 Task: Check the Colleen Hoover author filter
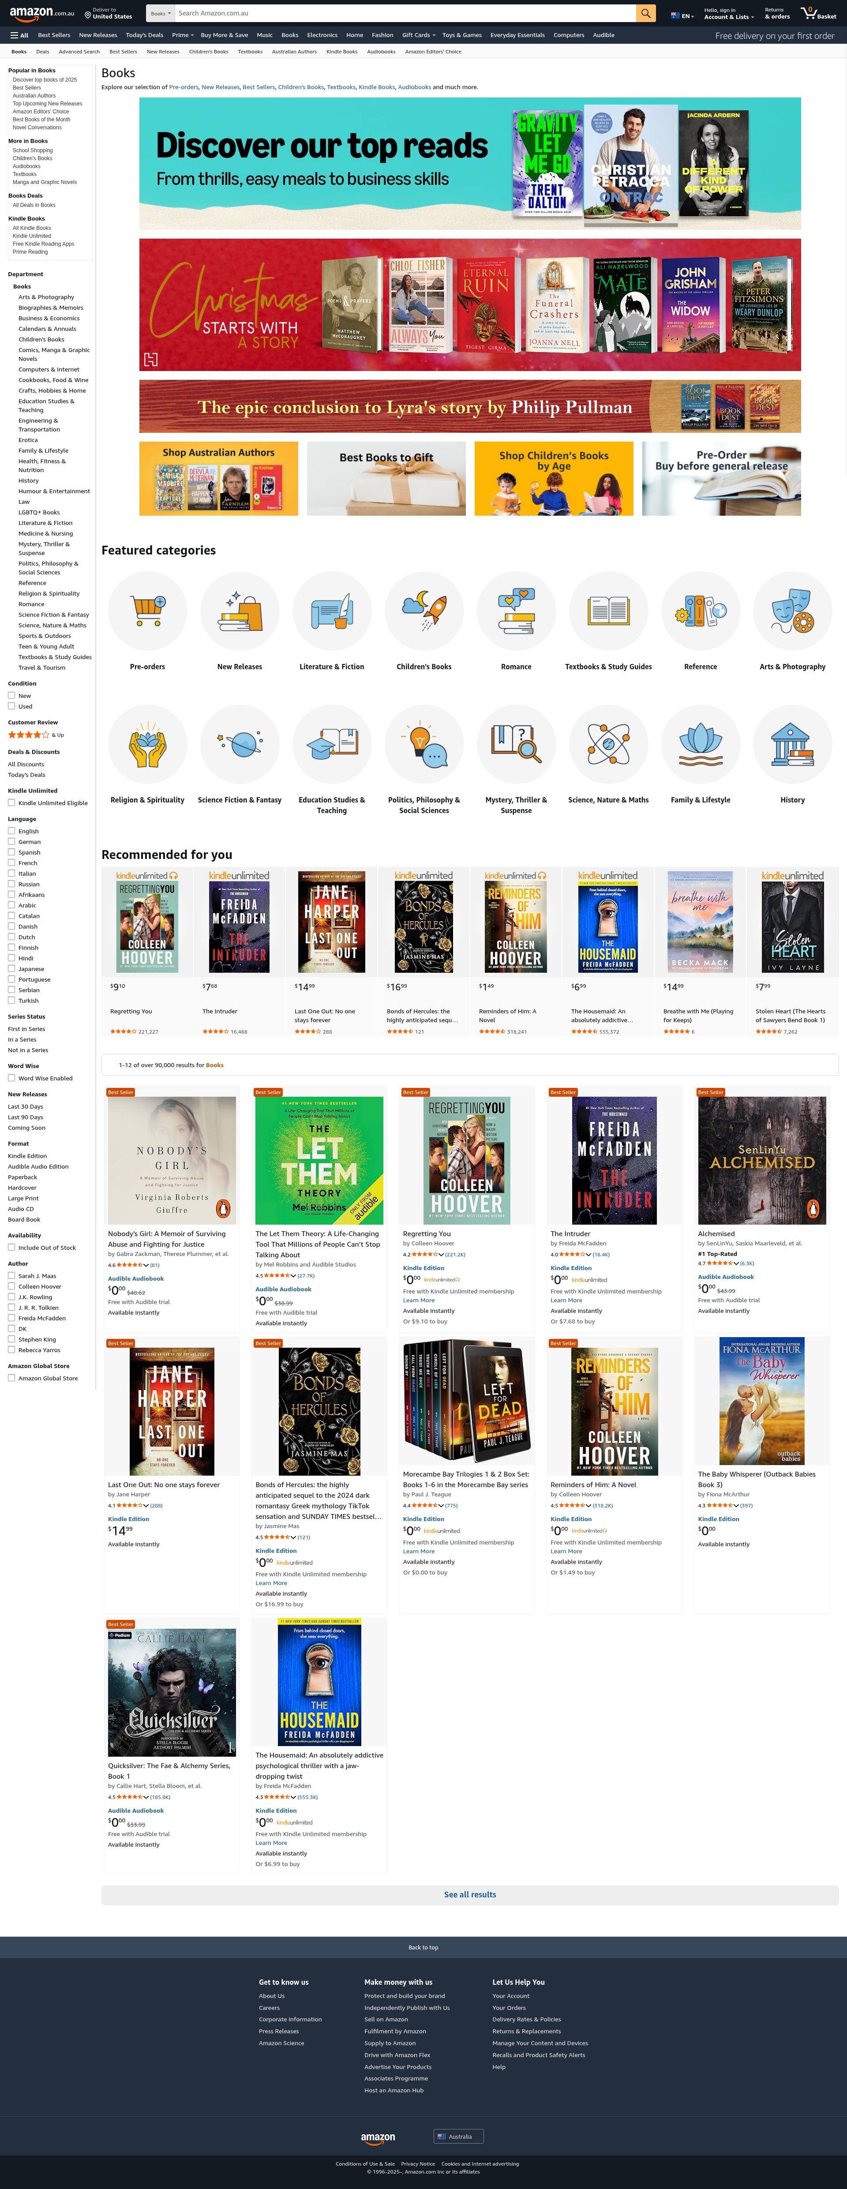[12, 1286]
